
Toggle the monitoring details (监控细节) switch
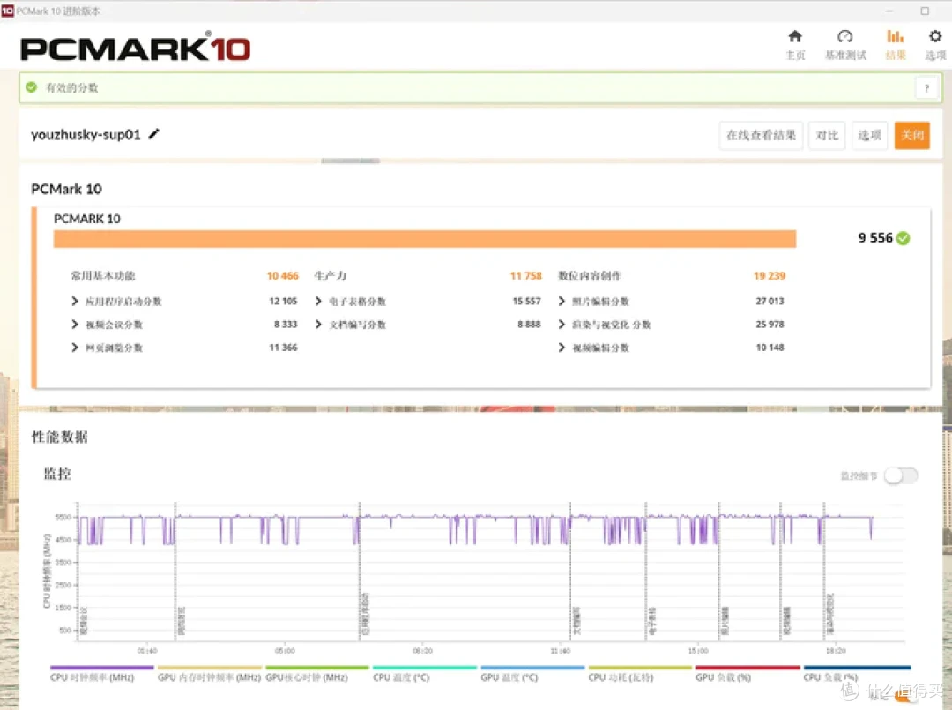coord(901,475)
